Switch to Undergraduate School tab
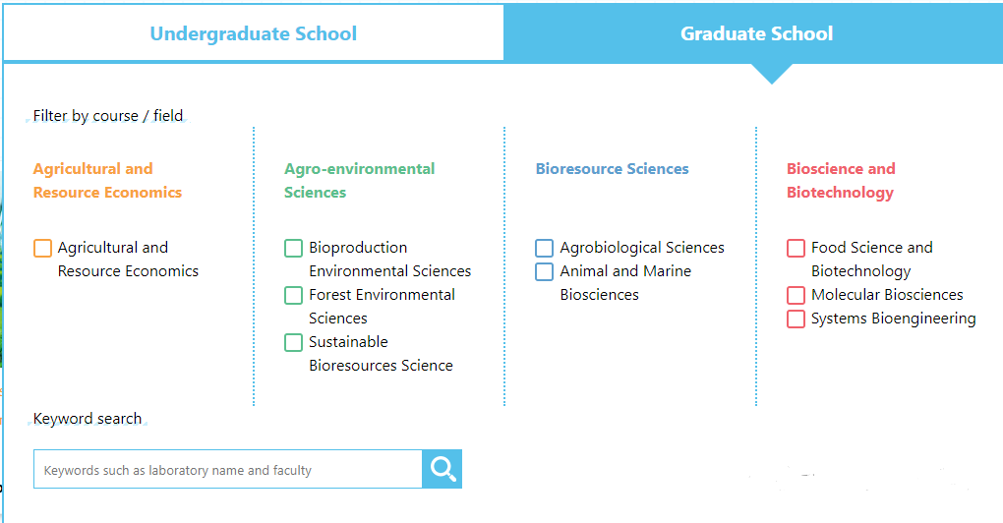 pyautogui.click(x=253, y=33)
